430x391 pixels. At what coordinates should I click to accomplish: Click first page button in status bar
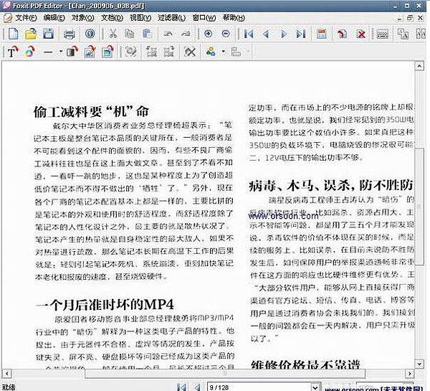point(181,387)
